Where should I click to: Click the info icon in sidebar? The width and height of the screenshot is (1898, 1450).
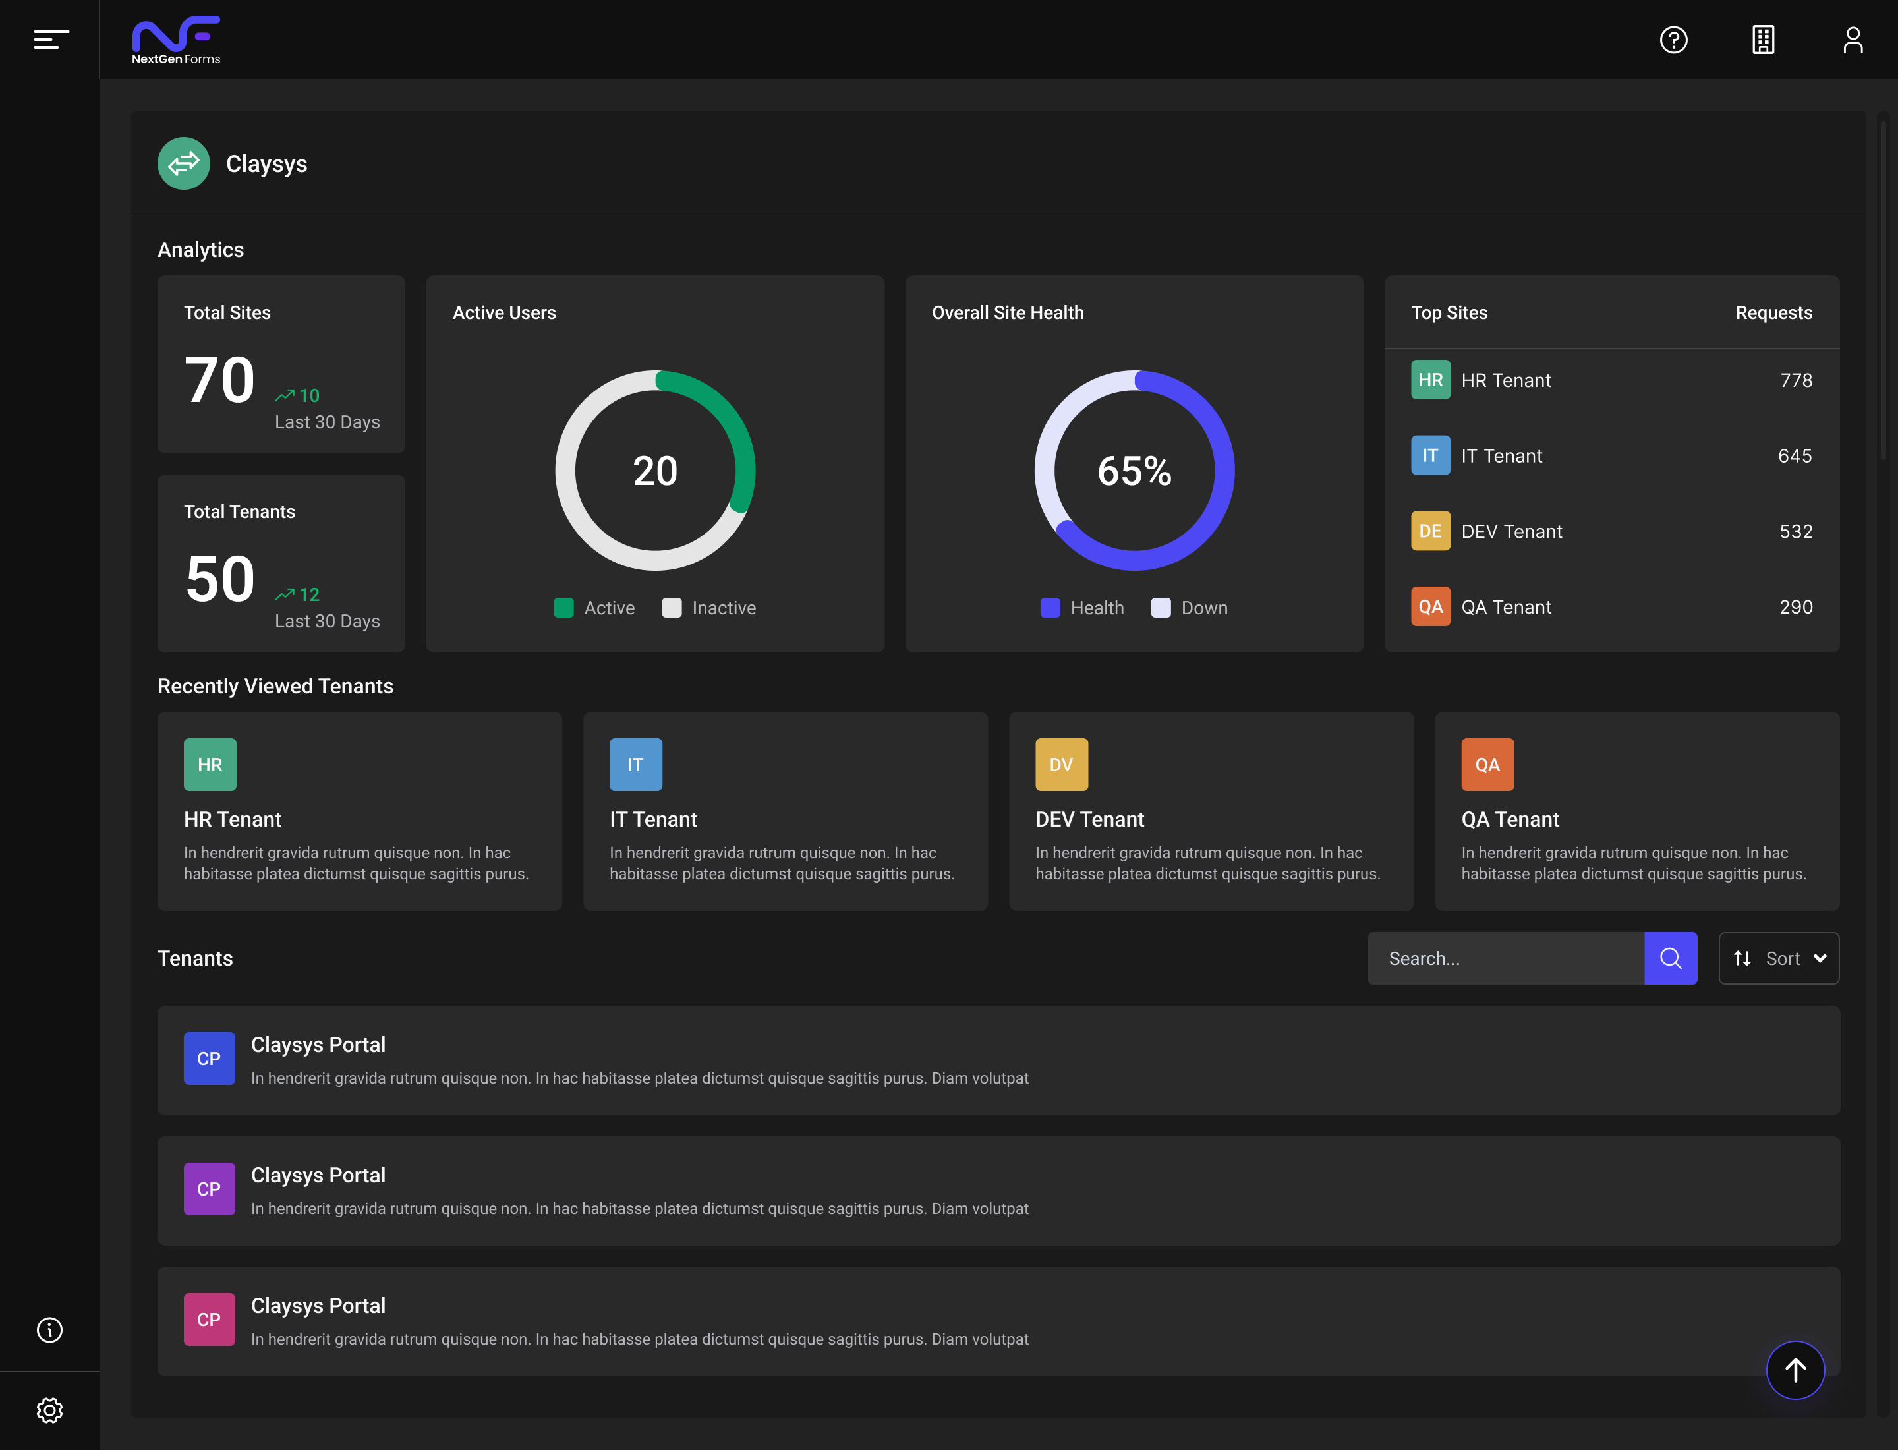(50, 1329)
